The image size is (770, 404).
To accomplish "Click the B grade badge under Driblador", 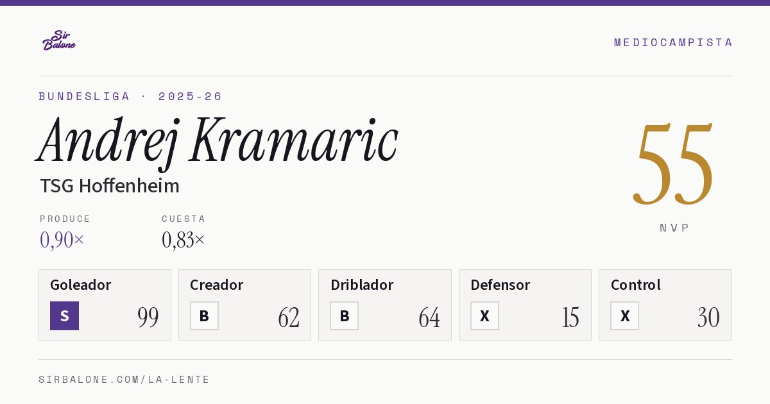I will tap(344, 316).
